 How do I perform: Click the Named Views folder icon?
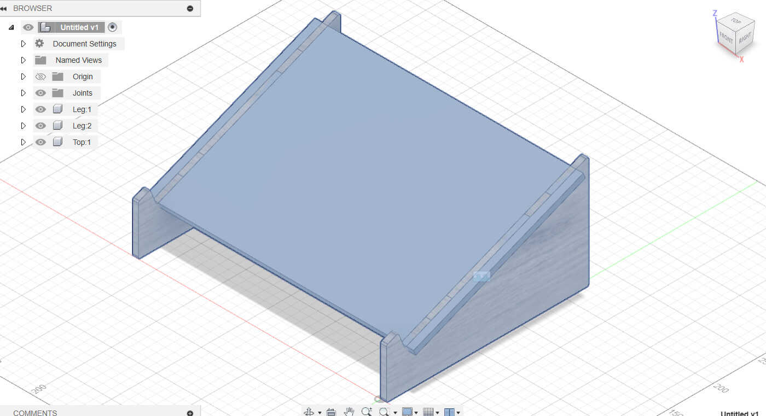click(40, 60)
